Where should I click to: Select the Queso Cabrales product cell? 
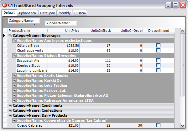point(32,125)
